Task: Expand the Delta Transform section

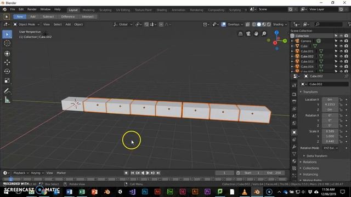Action: tap(316, 156)
